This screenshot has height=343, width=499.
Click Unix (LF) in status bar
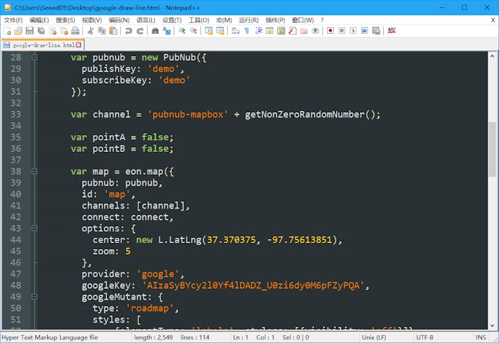pos(374,338)
